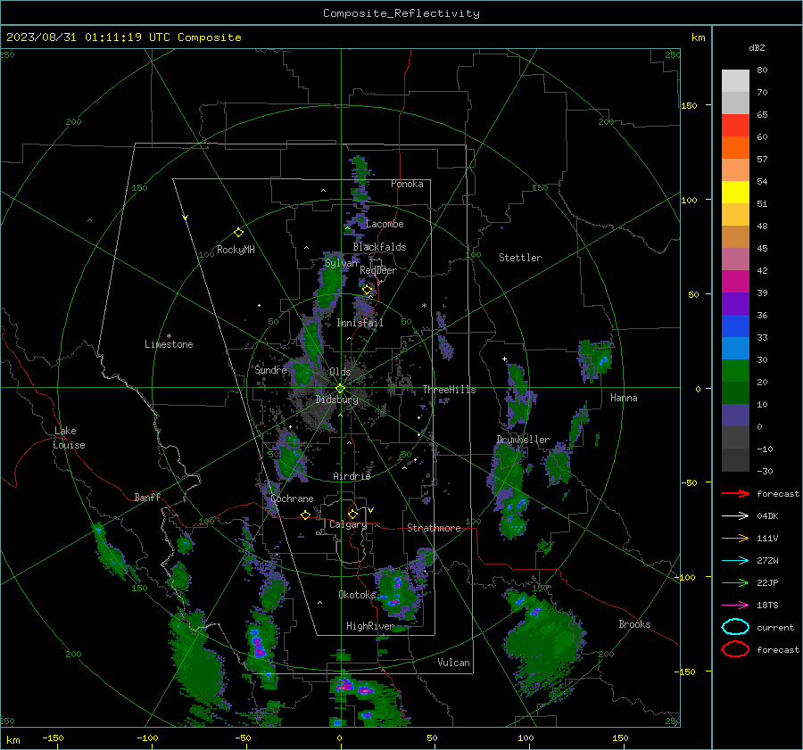Click the Brooks town label
Image resolution: width=803 pixels, height=750 pixels.
(634, 624)
